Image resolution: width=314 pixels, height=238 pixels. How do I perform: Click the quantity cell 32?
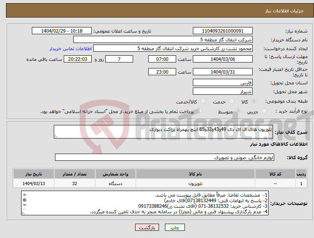click(75, 183)
